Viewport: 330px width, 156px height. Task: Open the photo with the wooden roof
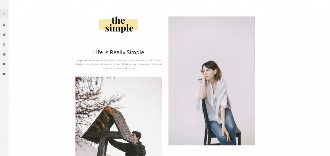[119, 117]
